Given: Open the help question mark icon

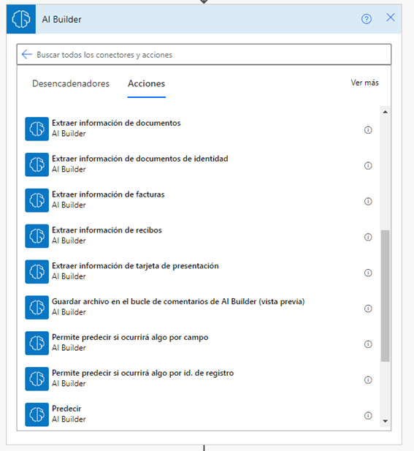Looking at the screenshot, I should click(367, 19).
